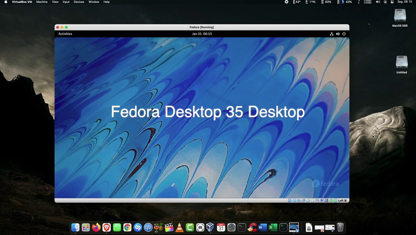Maximize the Fedora [Running] window
The image size is (416, 235).
tap(66, 27)
